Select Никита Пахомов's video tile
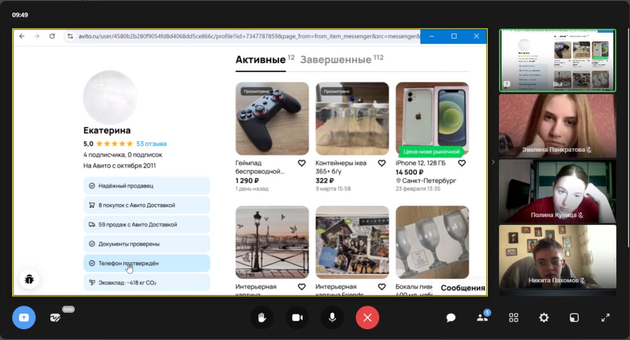The width and height of the screenshot is (630, 340). pyautogui.click(x=558, y=256)
